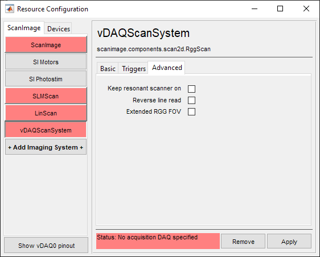Remove the vDAQScanSystem resource
This screenshot has width=320, height=257.
click(243, 242)
